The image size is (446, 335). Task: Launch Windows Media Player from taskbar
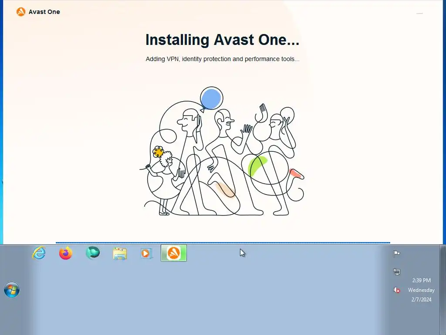(x=146, y=253)
